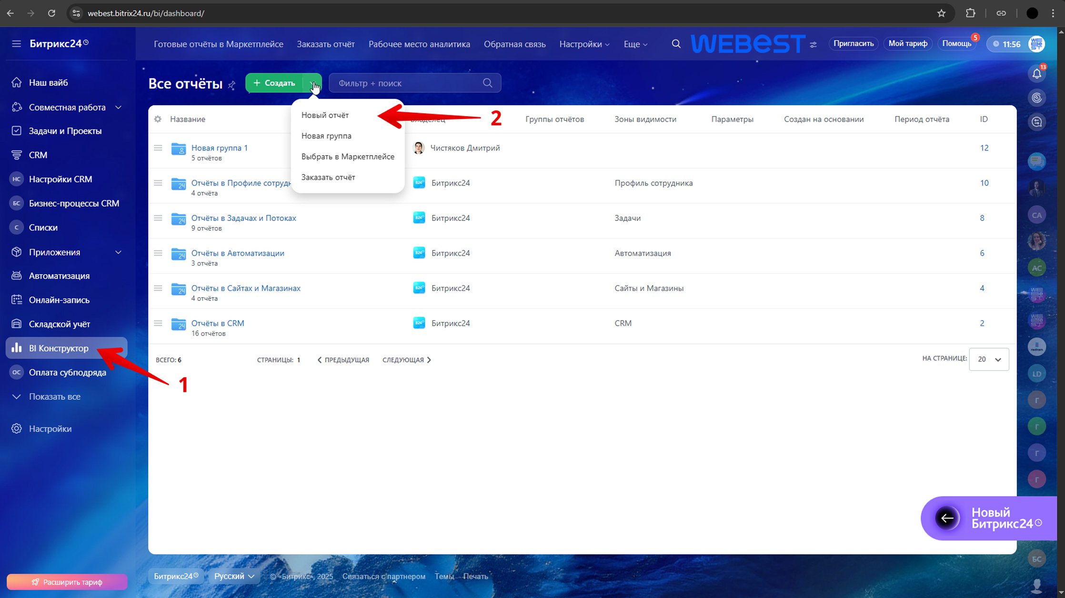Open the per-page 20 dropdown

point(988,359)
